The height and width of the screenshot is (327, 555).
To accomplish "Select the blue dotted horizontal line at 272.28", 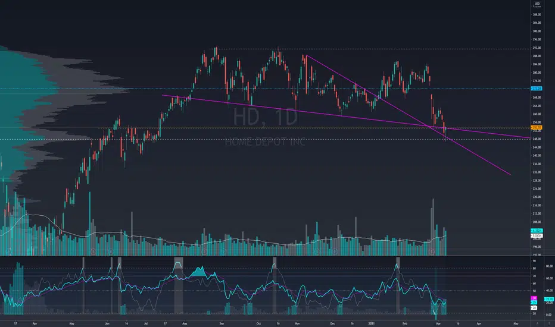I will click(266, 89).
